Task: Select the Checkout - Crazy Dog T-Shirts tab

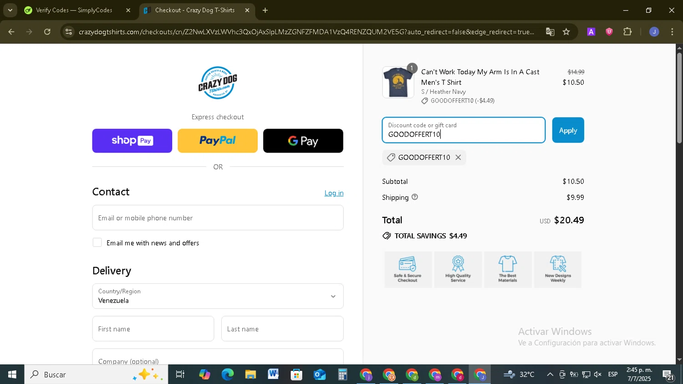Action: coord(194,10)
